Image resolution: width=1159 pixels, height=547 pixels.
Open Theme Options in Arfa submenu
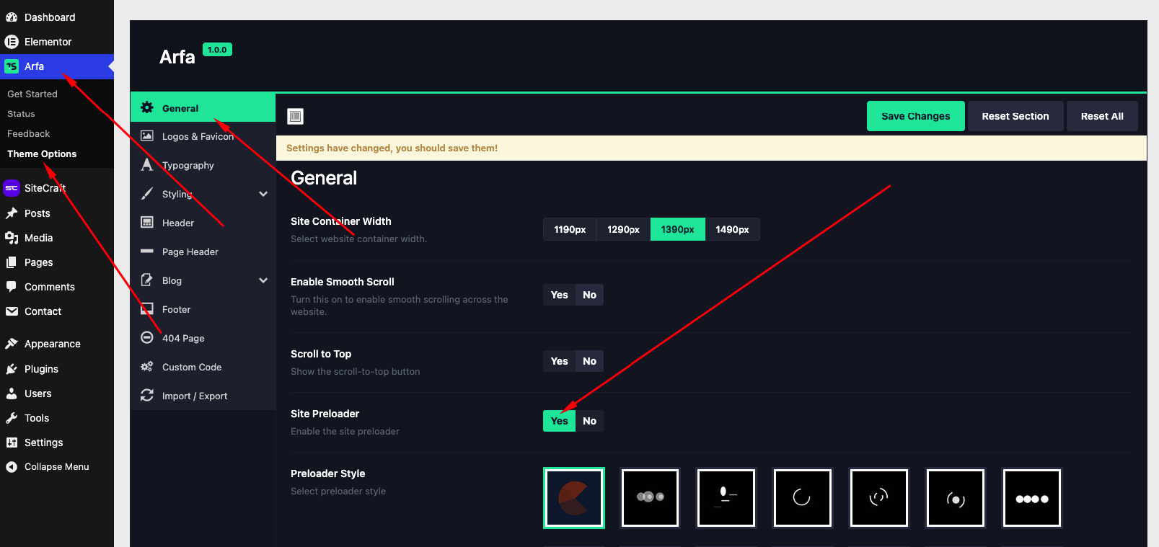click(x=42, y=154)
